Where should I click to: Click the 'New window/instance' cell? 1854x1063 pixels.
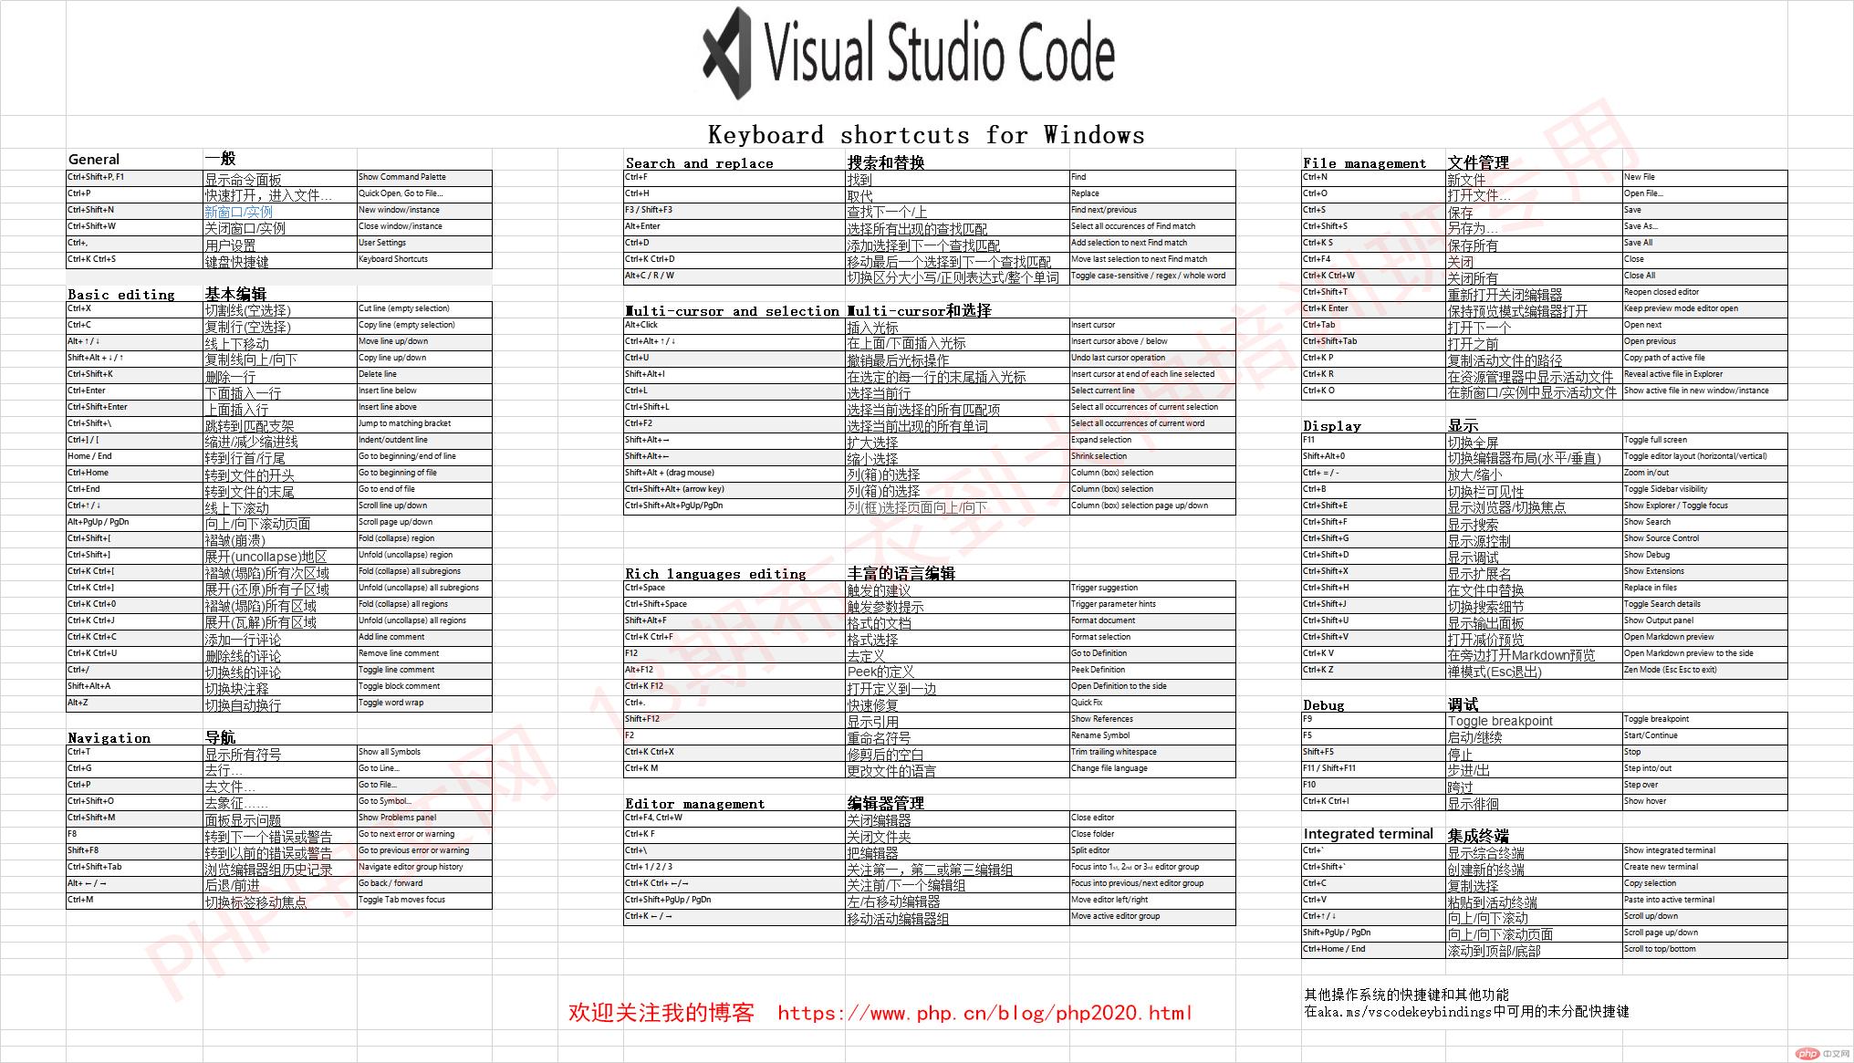point(424,211)
